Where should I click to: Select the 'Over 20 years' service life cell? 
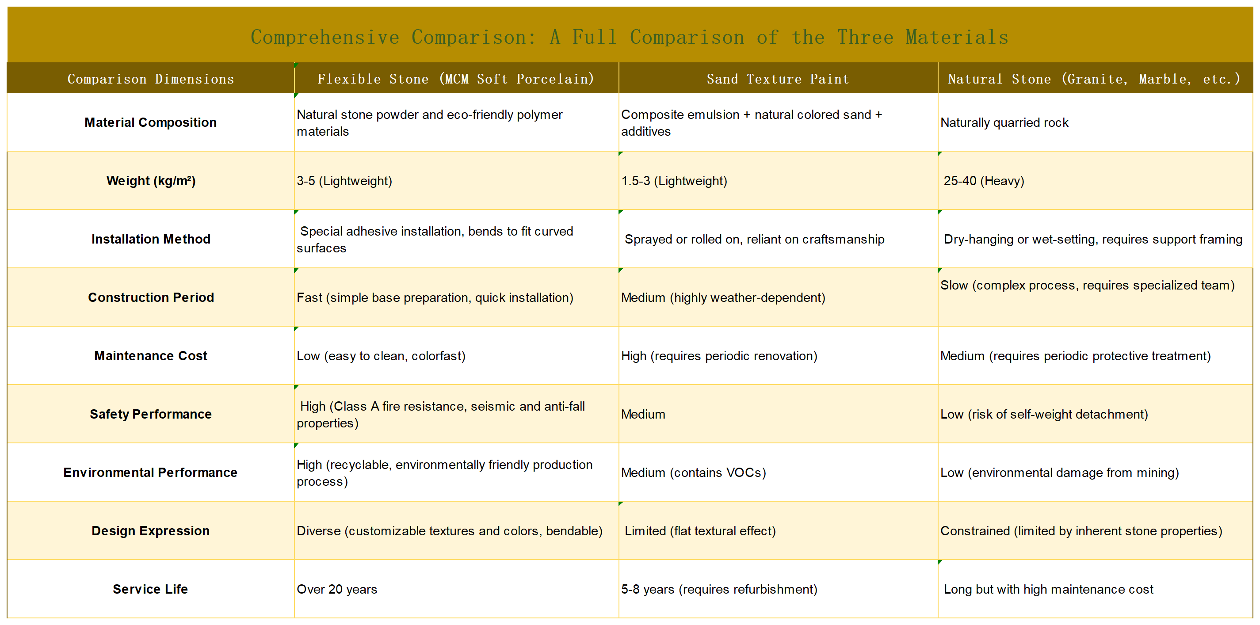tap(336, 589)
